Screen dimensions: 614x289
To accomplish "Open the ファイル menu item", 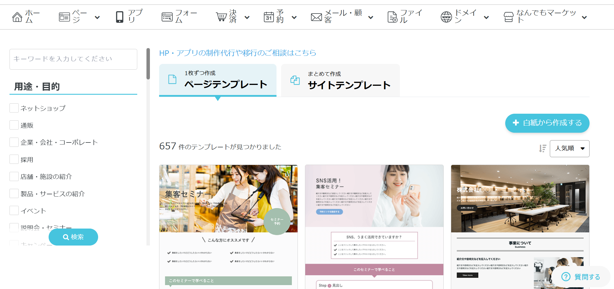I will point(405,17).
